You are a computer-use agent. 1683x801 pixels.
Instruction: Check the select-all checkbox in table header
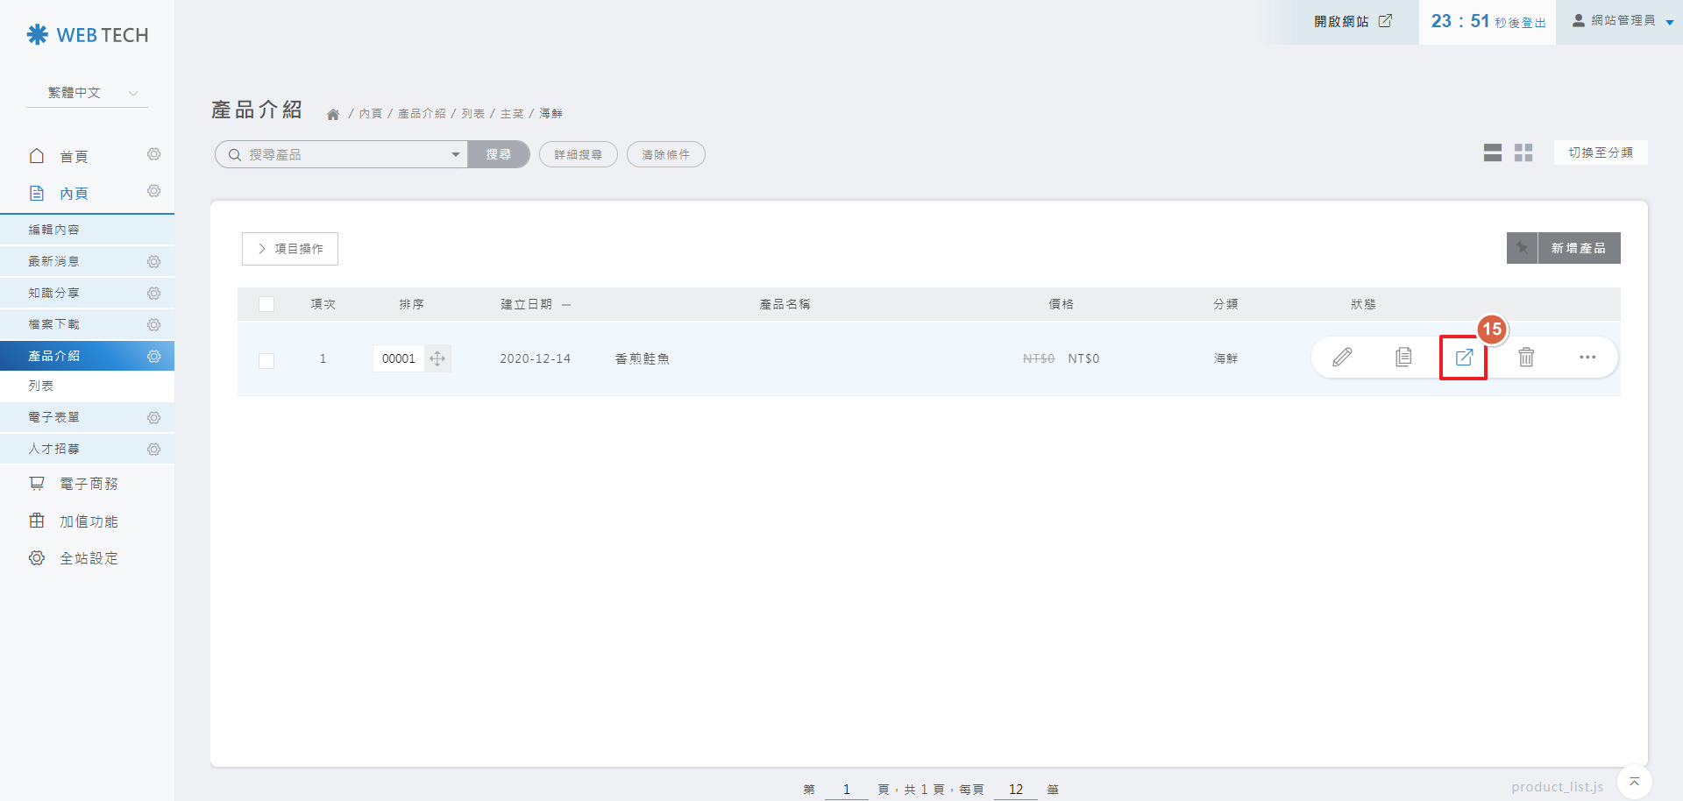point(266,304)
